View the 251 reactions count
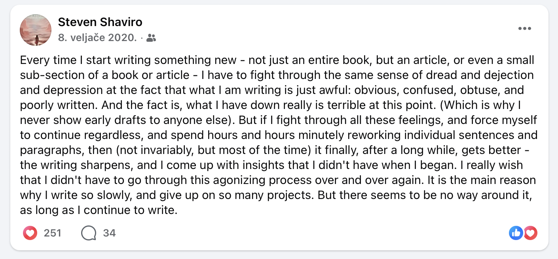Viewport: 558px width, 259px height. [x=53, y=233]
